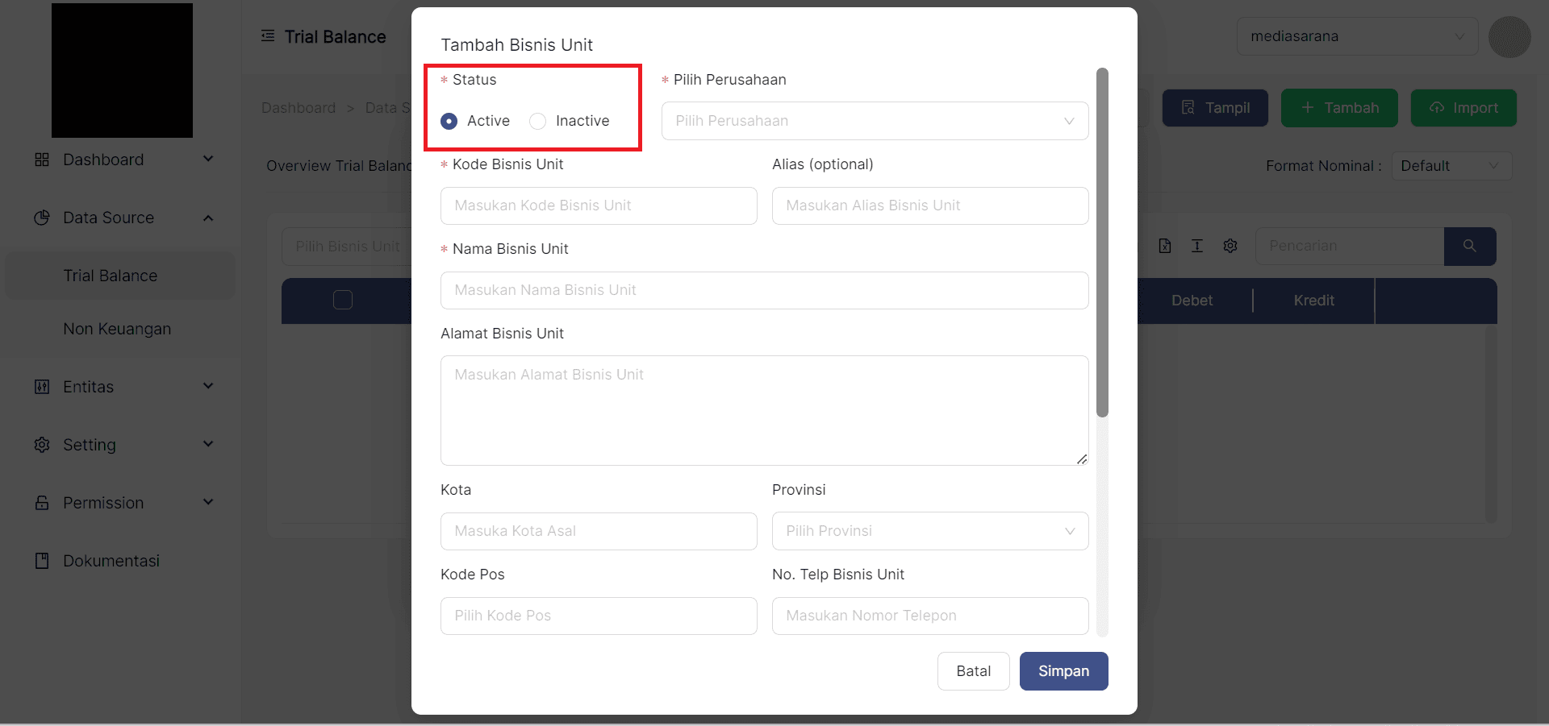Click the column height adjust icon
Screen dimensions: 1549x726
pos(1197,246)
